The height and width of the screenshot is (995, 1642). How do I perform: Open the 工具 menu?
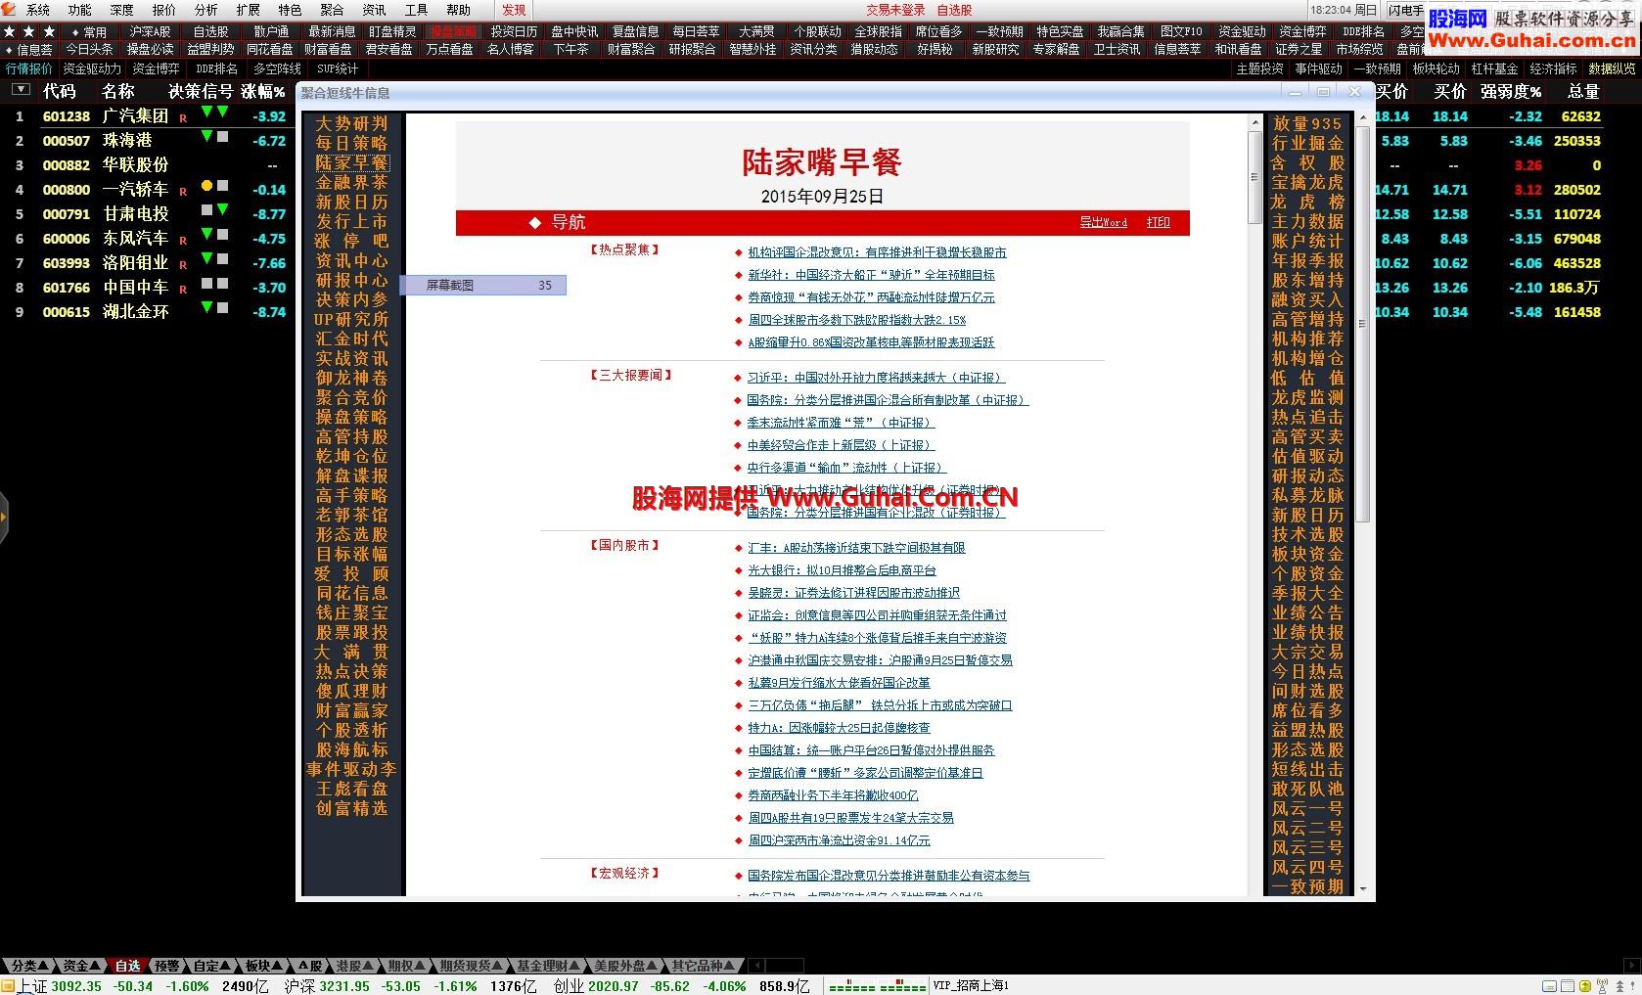416,10
